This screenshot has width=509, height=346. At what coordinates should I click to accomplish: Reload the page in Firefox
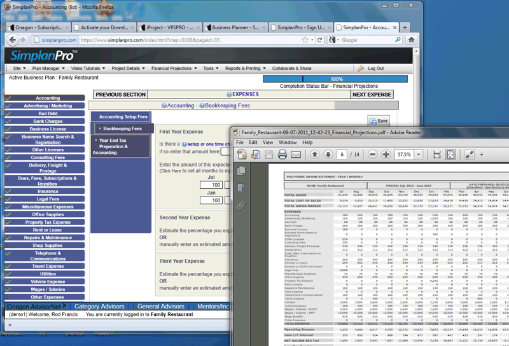click(320, 40)
